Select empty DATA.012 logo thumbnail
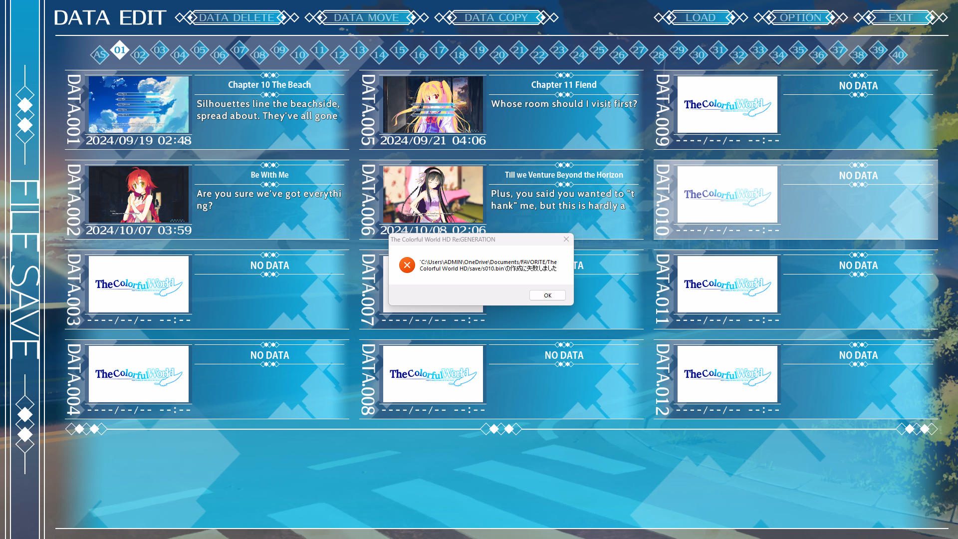Image resolution: width=958 pixels, height=539 pixels. click(x=727, y=374)
